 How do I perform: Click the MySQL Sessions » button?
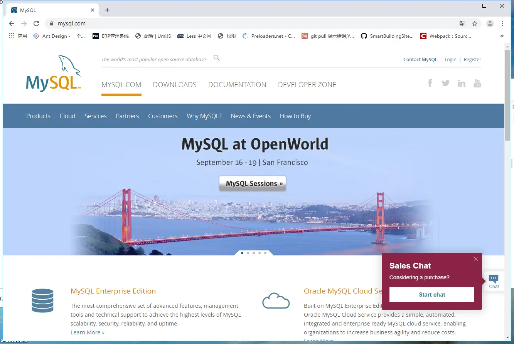(x=253, y=184)
